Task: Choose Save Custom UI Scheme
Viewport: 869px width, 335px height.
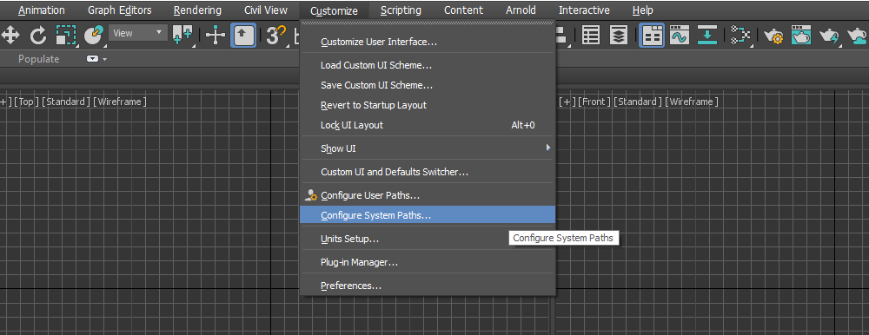Action: 428,85
